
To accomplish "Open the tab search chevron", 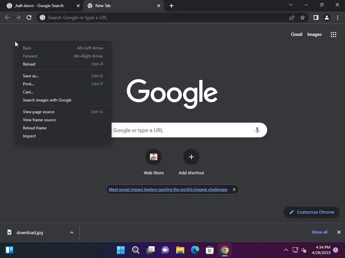I will pos(291,5).
